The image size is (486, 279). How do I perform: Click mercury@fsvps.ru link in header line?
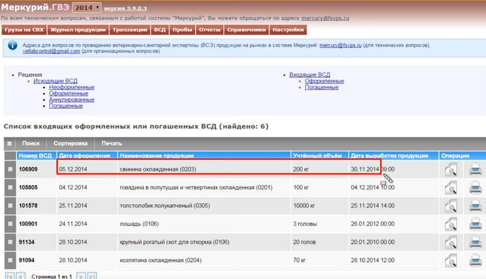click(325, 18)
